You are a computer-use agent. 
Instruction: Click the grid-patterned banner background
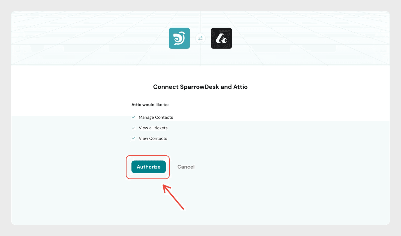[75, 38]
